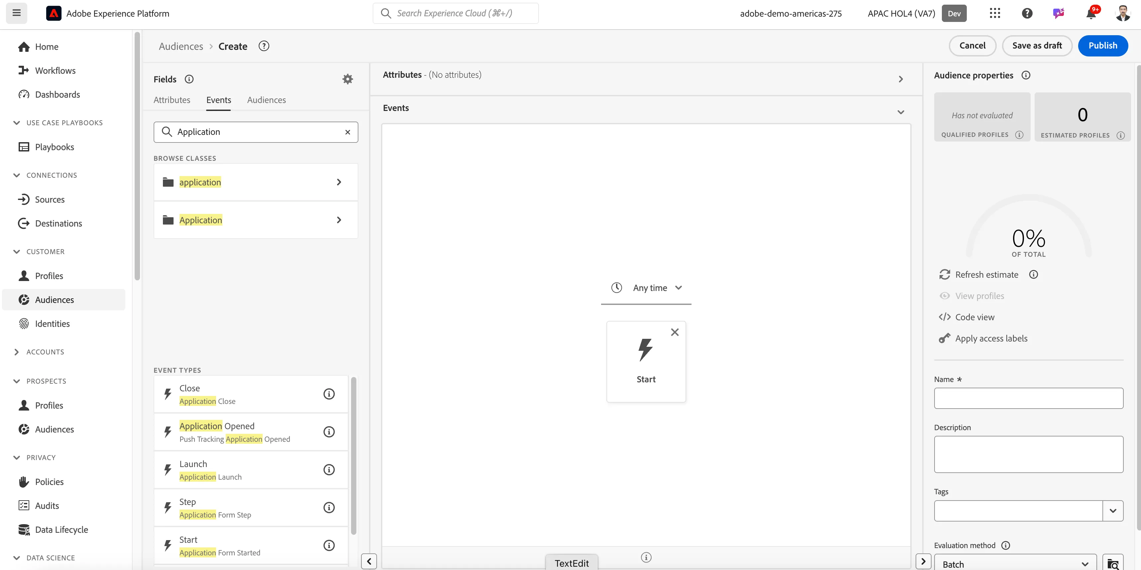Click the event types list scrollbar
Viewport: 1141px width, 570px height.
coord(353,456)
